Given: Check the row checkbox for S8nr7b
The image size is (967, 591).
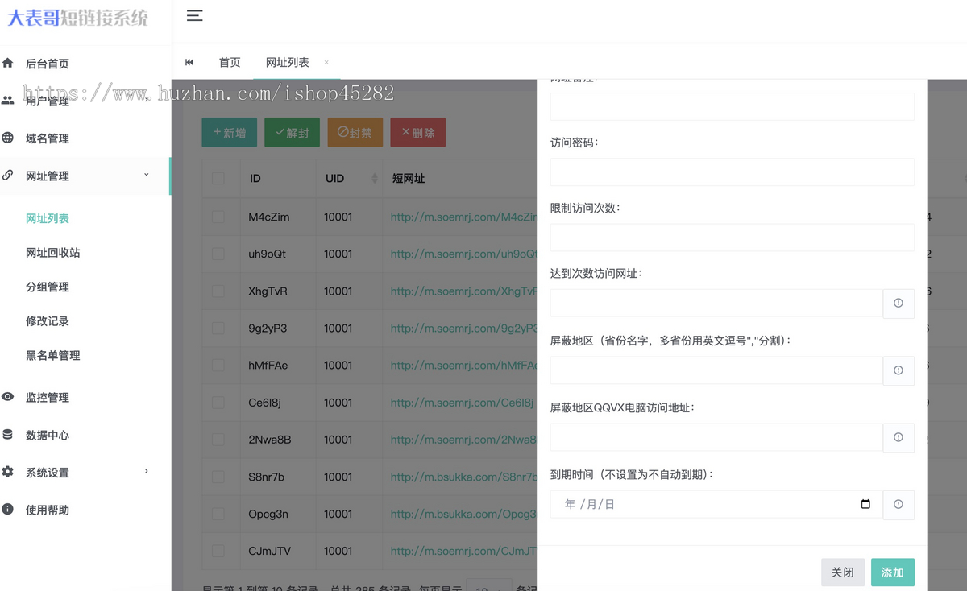Looking at the screenshot, I should [x=218, y=477].
